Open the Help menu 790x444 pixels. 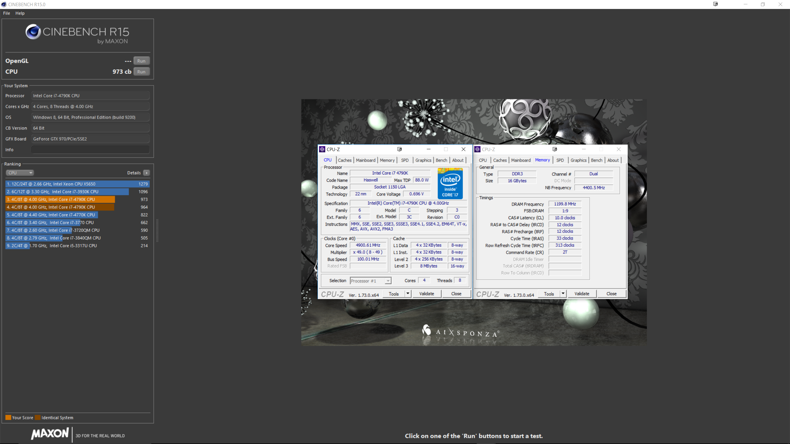pyautogui.click(x=20, y=13)
